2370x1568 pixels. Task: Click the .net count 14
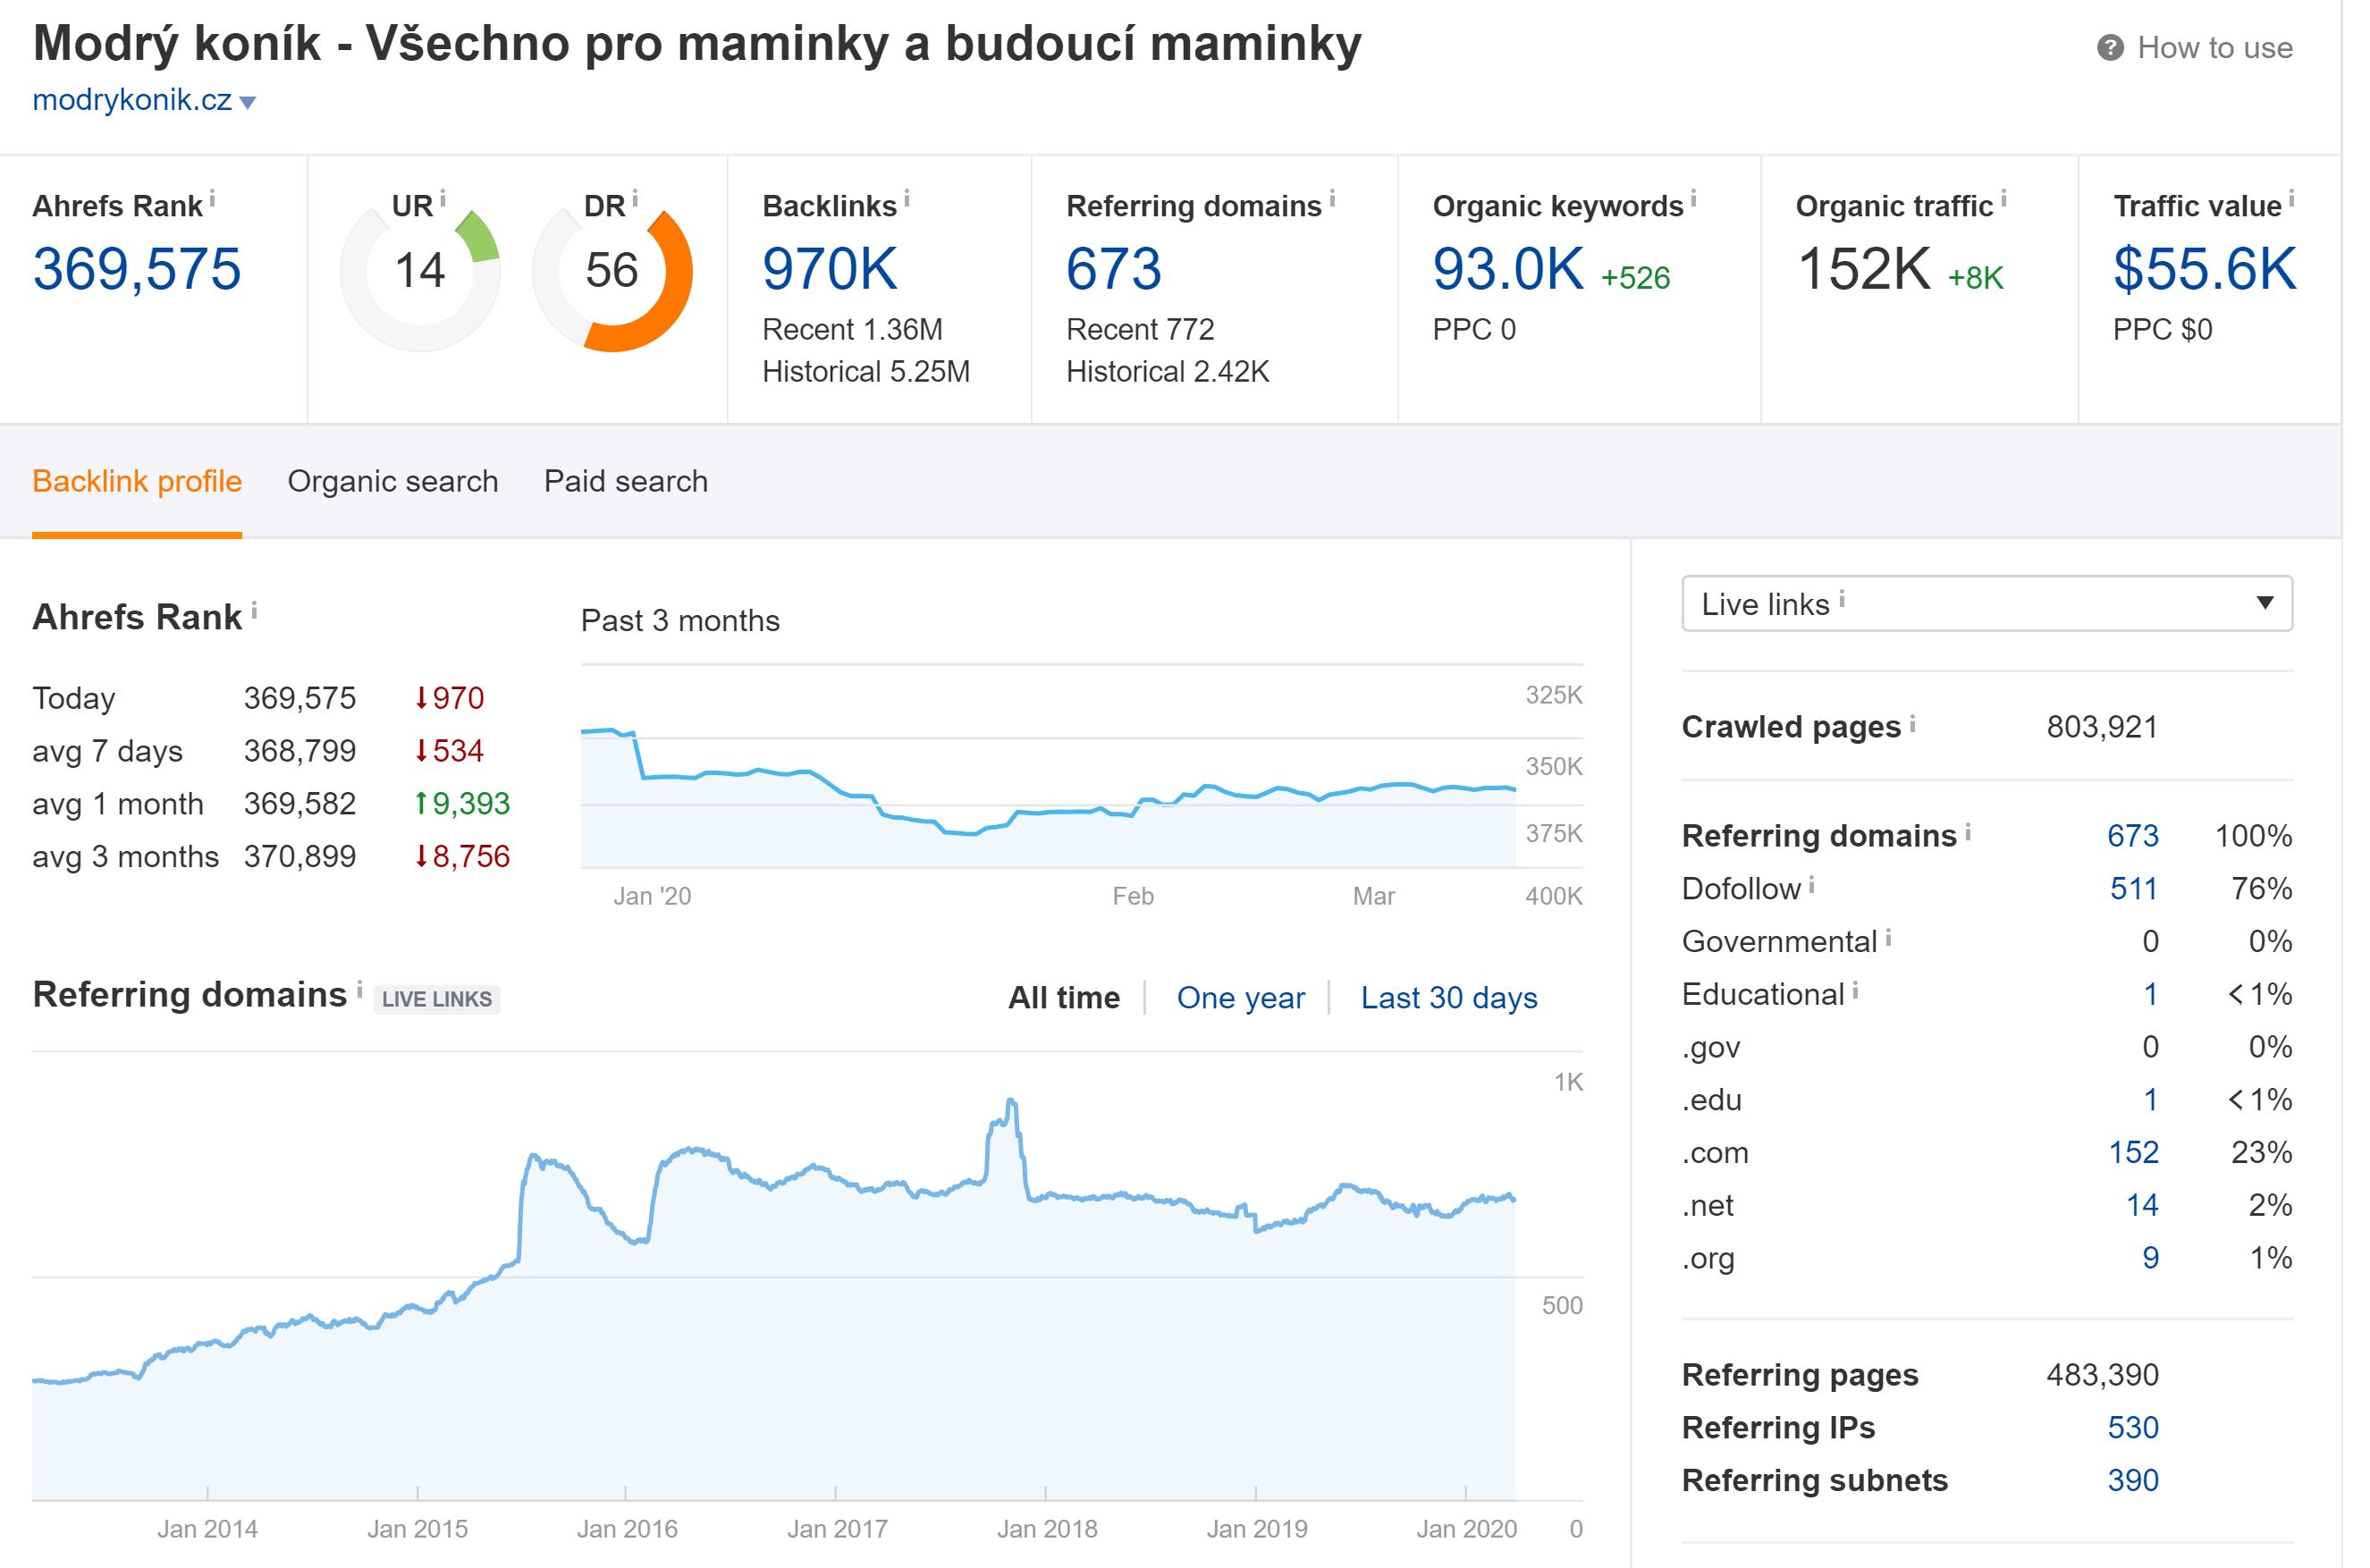point(2142,1206)
